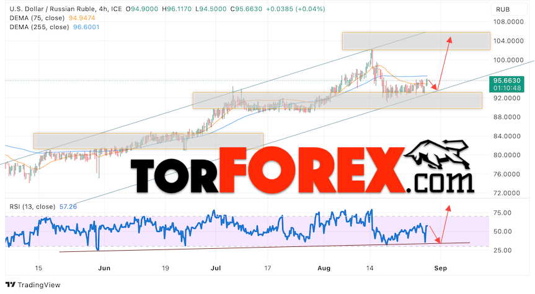
Task: Click the RSI 75.00 axis label
Action: tap(503, 213)
